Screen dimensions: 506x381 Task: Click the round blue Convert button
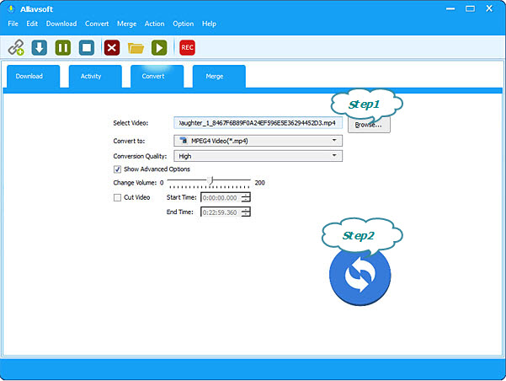[x=360, y=276]
